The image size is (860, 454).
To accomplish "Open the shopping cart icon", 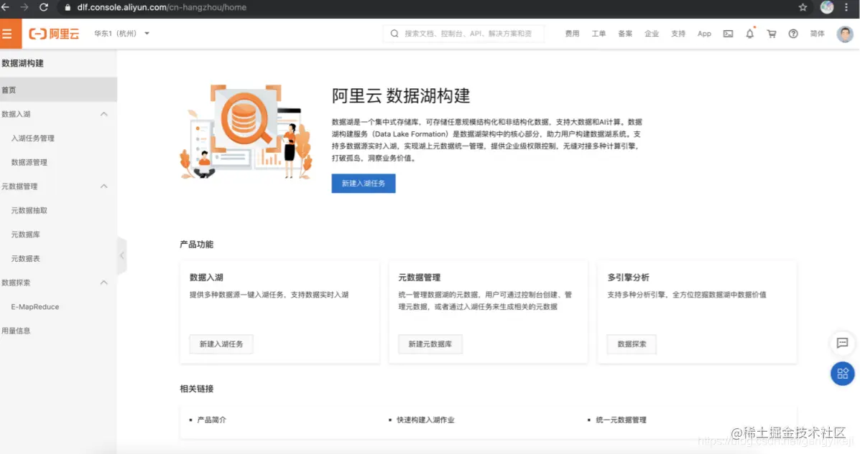I will point(772,34).
